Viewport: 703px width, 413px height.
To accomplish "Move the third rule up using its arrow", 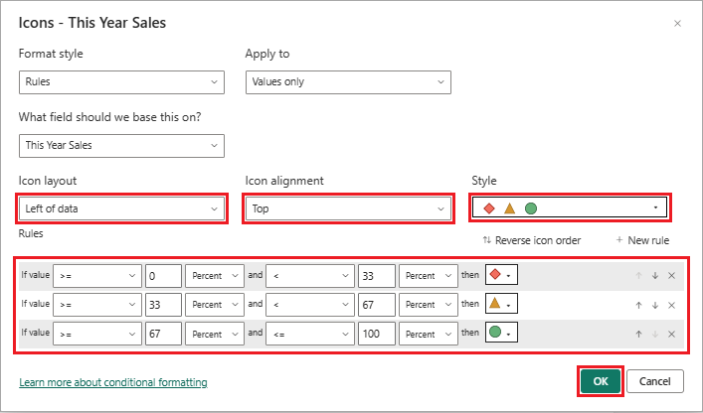I will [639, 332].
